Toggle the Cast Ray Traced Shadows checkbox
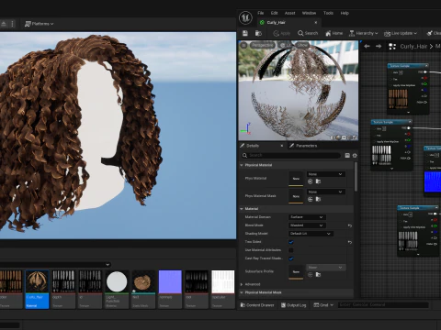This screenshot has width=441, height=330. click(291, 258)
